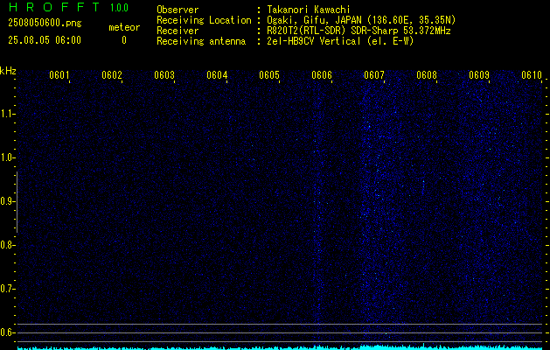Image resolution: width=550 pixels, height=350 pixels.
Task: Click the 0601 time marker
Action: pos(59,75)
